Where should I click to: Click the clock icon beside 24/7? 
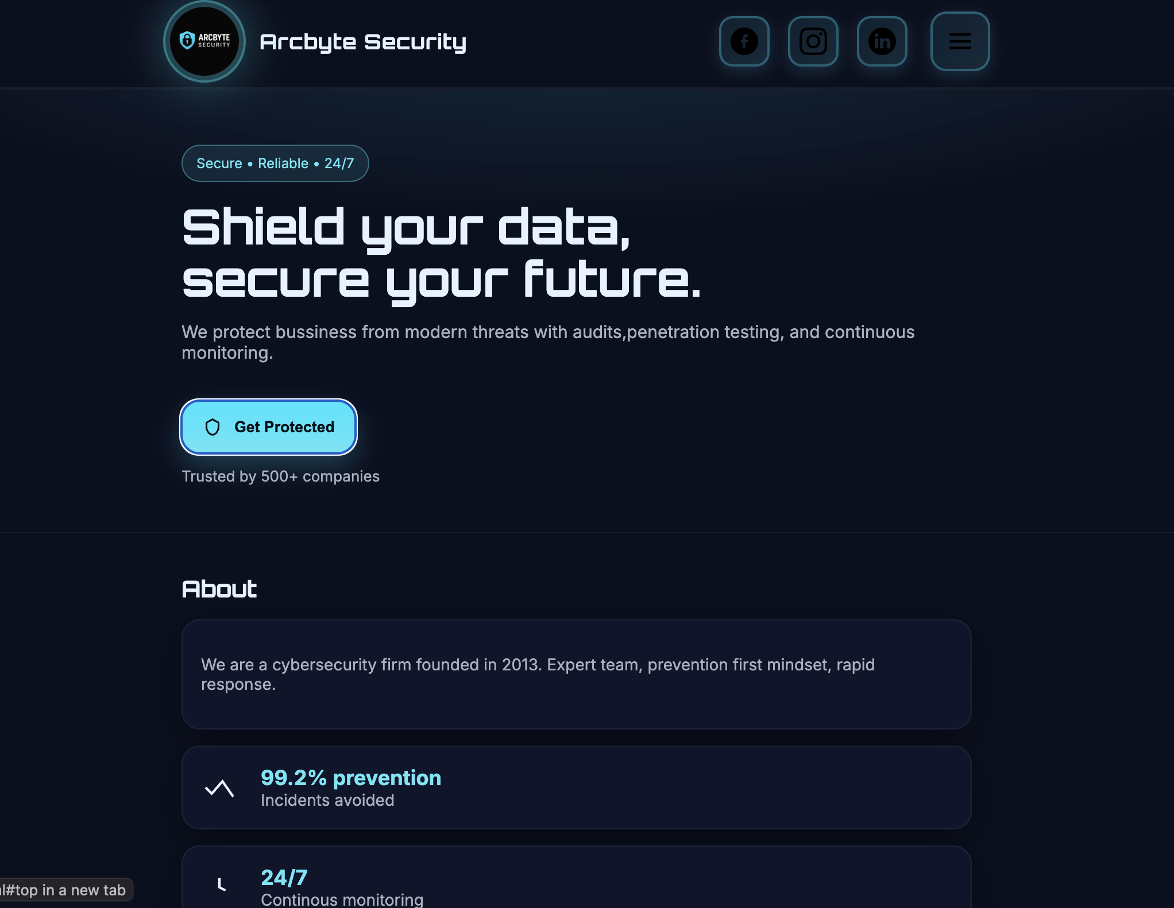(221, 885)
